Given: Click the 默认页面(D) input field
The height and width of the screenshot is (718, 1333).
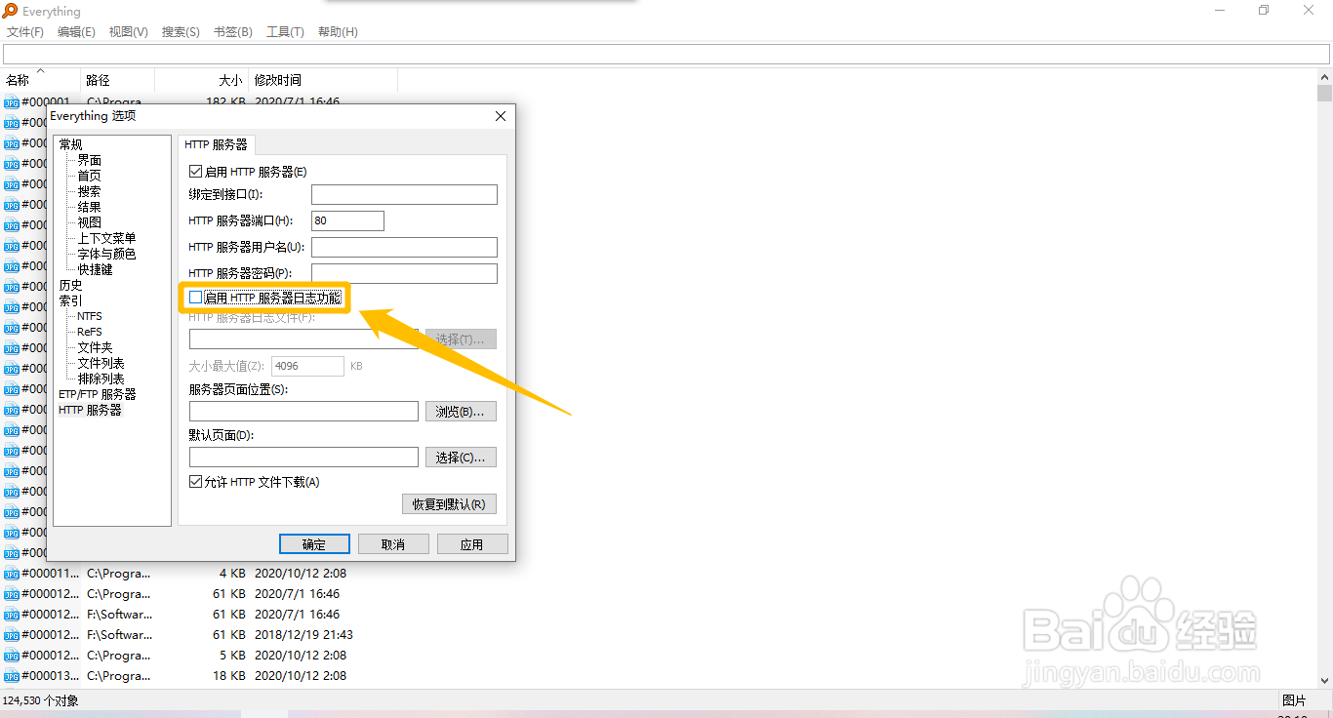Looking at the screenshot, I should 303,458.
